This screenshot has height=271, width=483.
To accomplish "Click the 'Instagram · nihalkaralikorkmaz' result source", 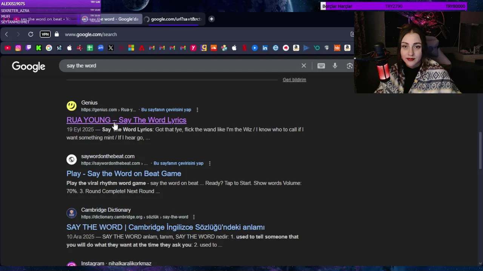I will [116, 263].
